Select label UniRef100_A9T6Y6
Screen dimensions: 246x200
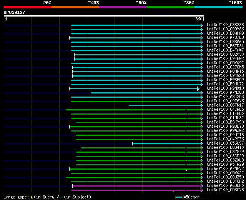point(225,101)
